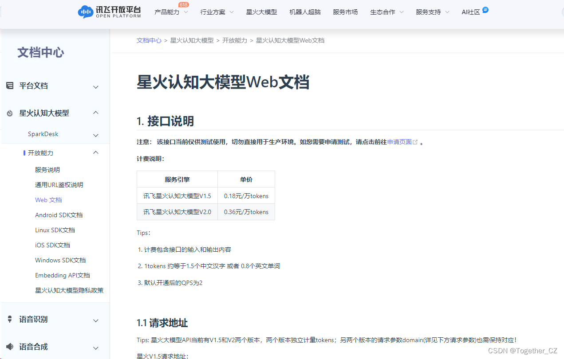Click the 讯飞星火认知大模型V1.5 table cell
This screenshot has height=359, width=564.
pos(177,195)
